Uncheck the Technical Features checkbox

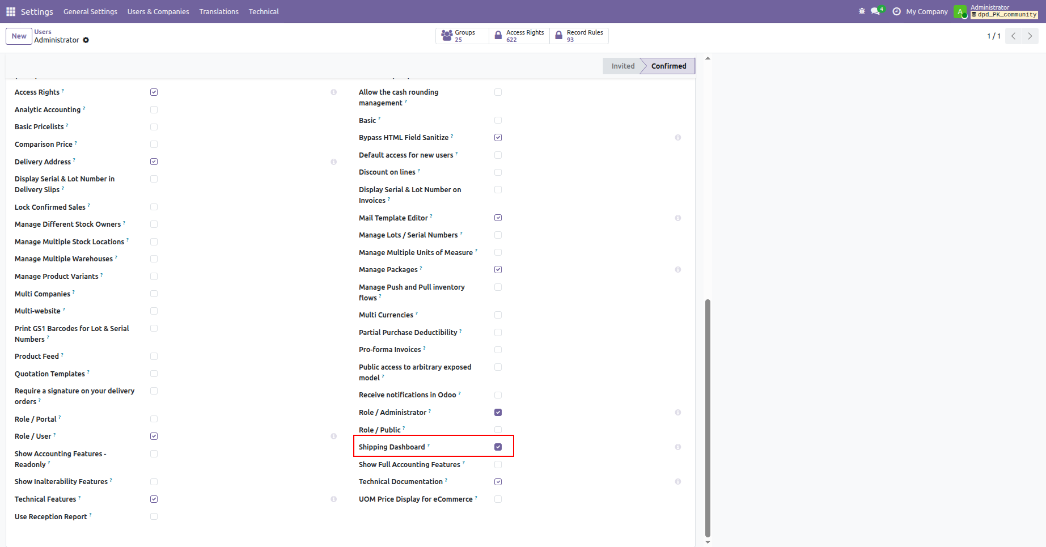pyautogui.click(x=154, y=499)
